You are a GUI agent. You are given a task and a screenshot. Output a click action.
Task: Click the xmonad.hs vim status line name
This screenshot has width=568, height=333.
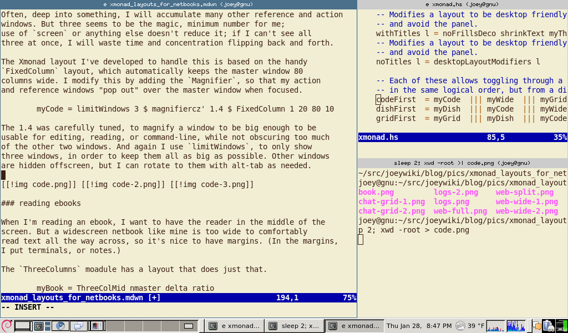[378, 137]
